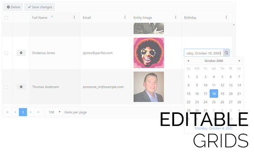This screenshot has width=254, height=161.
Task: Select October 22 in calendar
Action: (189, 102)
